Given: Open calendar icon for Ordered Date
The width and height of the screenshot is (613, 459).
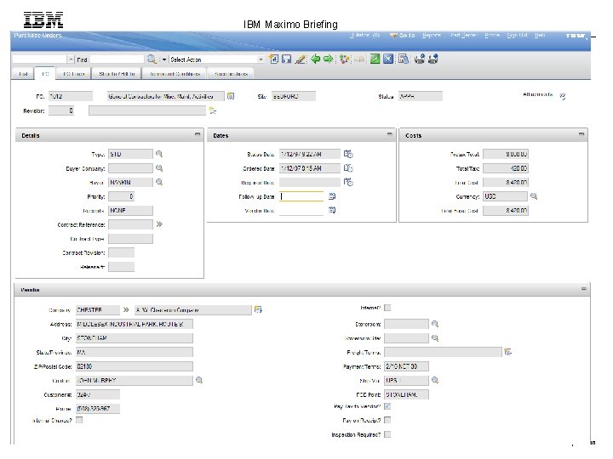Looking at the screenshot, I should pyautogui.click(x=348, y=168).
